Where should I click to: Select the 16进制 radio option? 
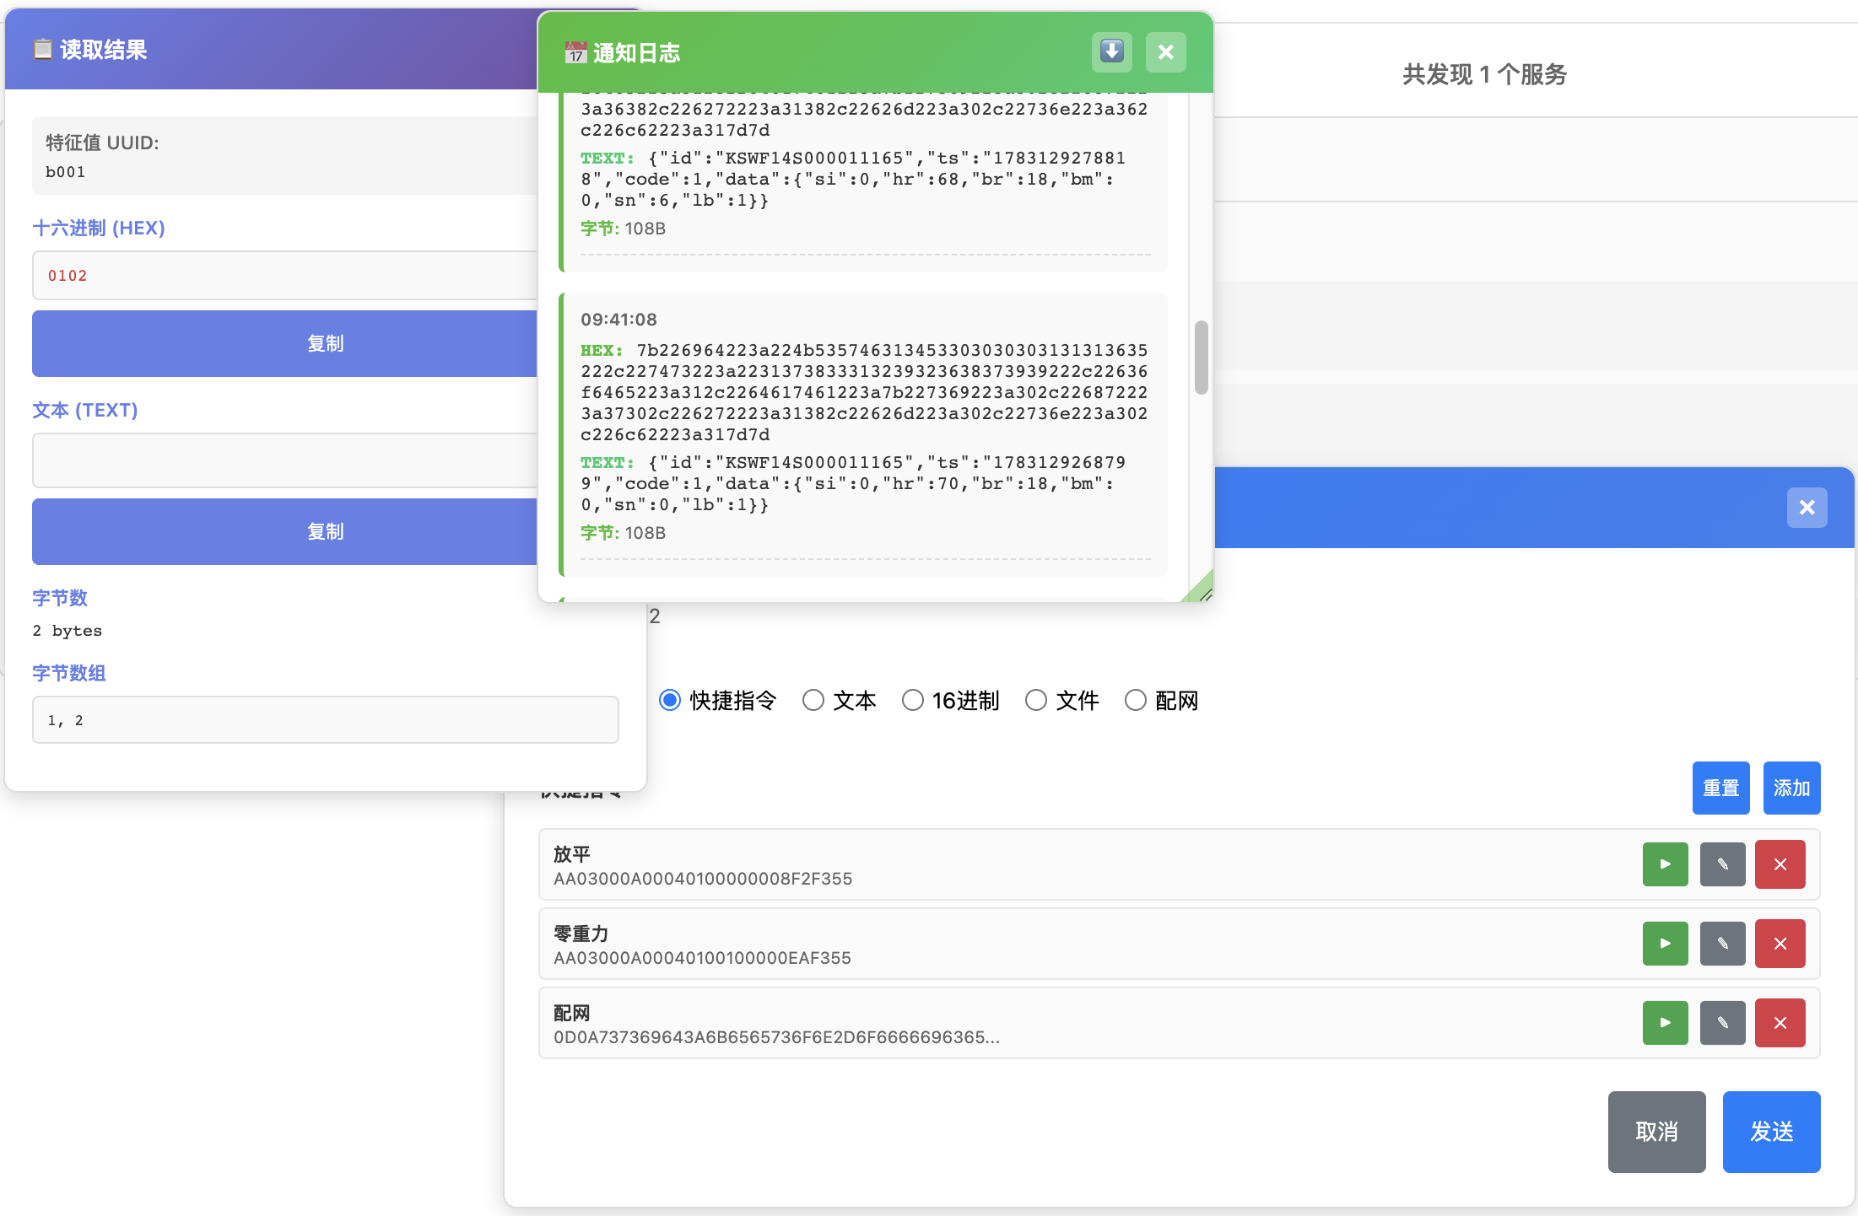[x=913, y=700]
